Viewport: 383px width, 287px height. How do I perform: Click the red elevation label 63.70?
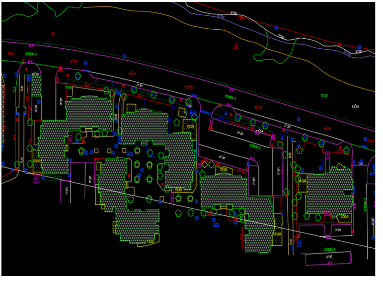tap(189, 88)
